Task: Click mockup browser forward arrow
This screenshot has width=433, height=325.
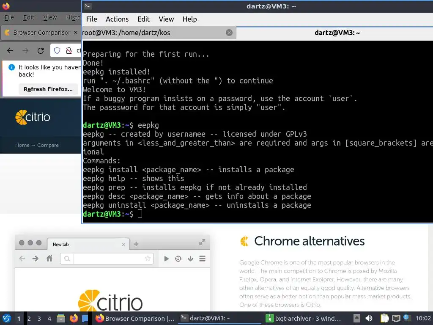Action: pos(36,259)
